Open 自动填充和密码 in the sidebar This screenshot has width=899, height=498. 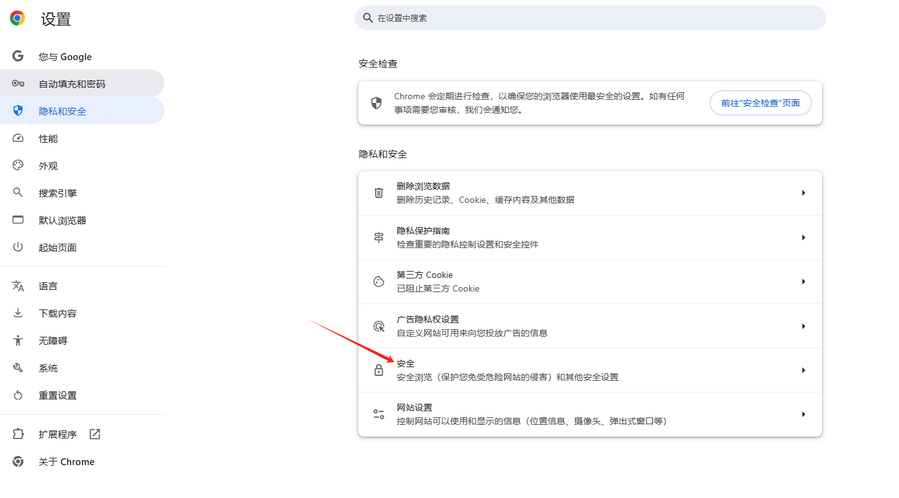tap(82, 84)
